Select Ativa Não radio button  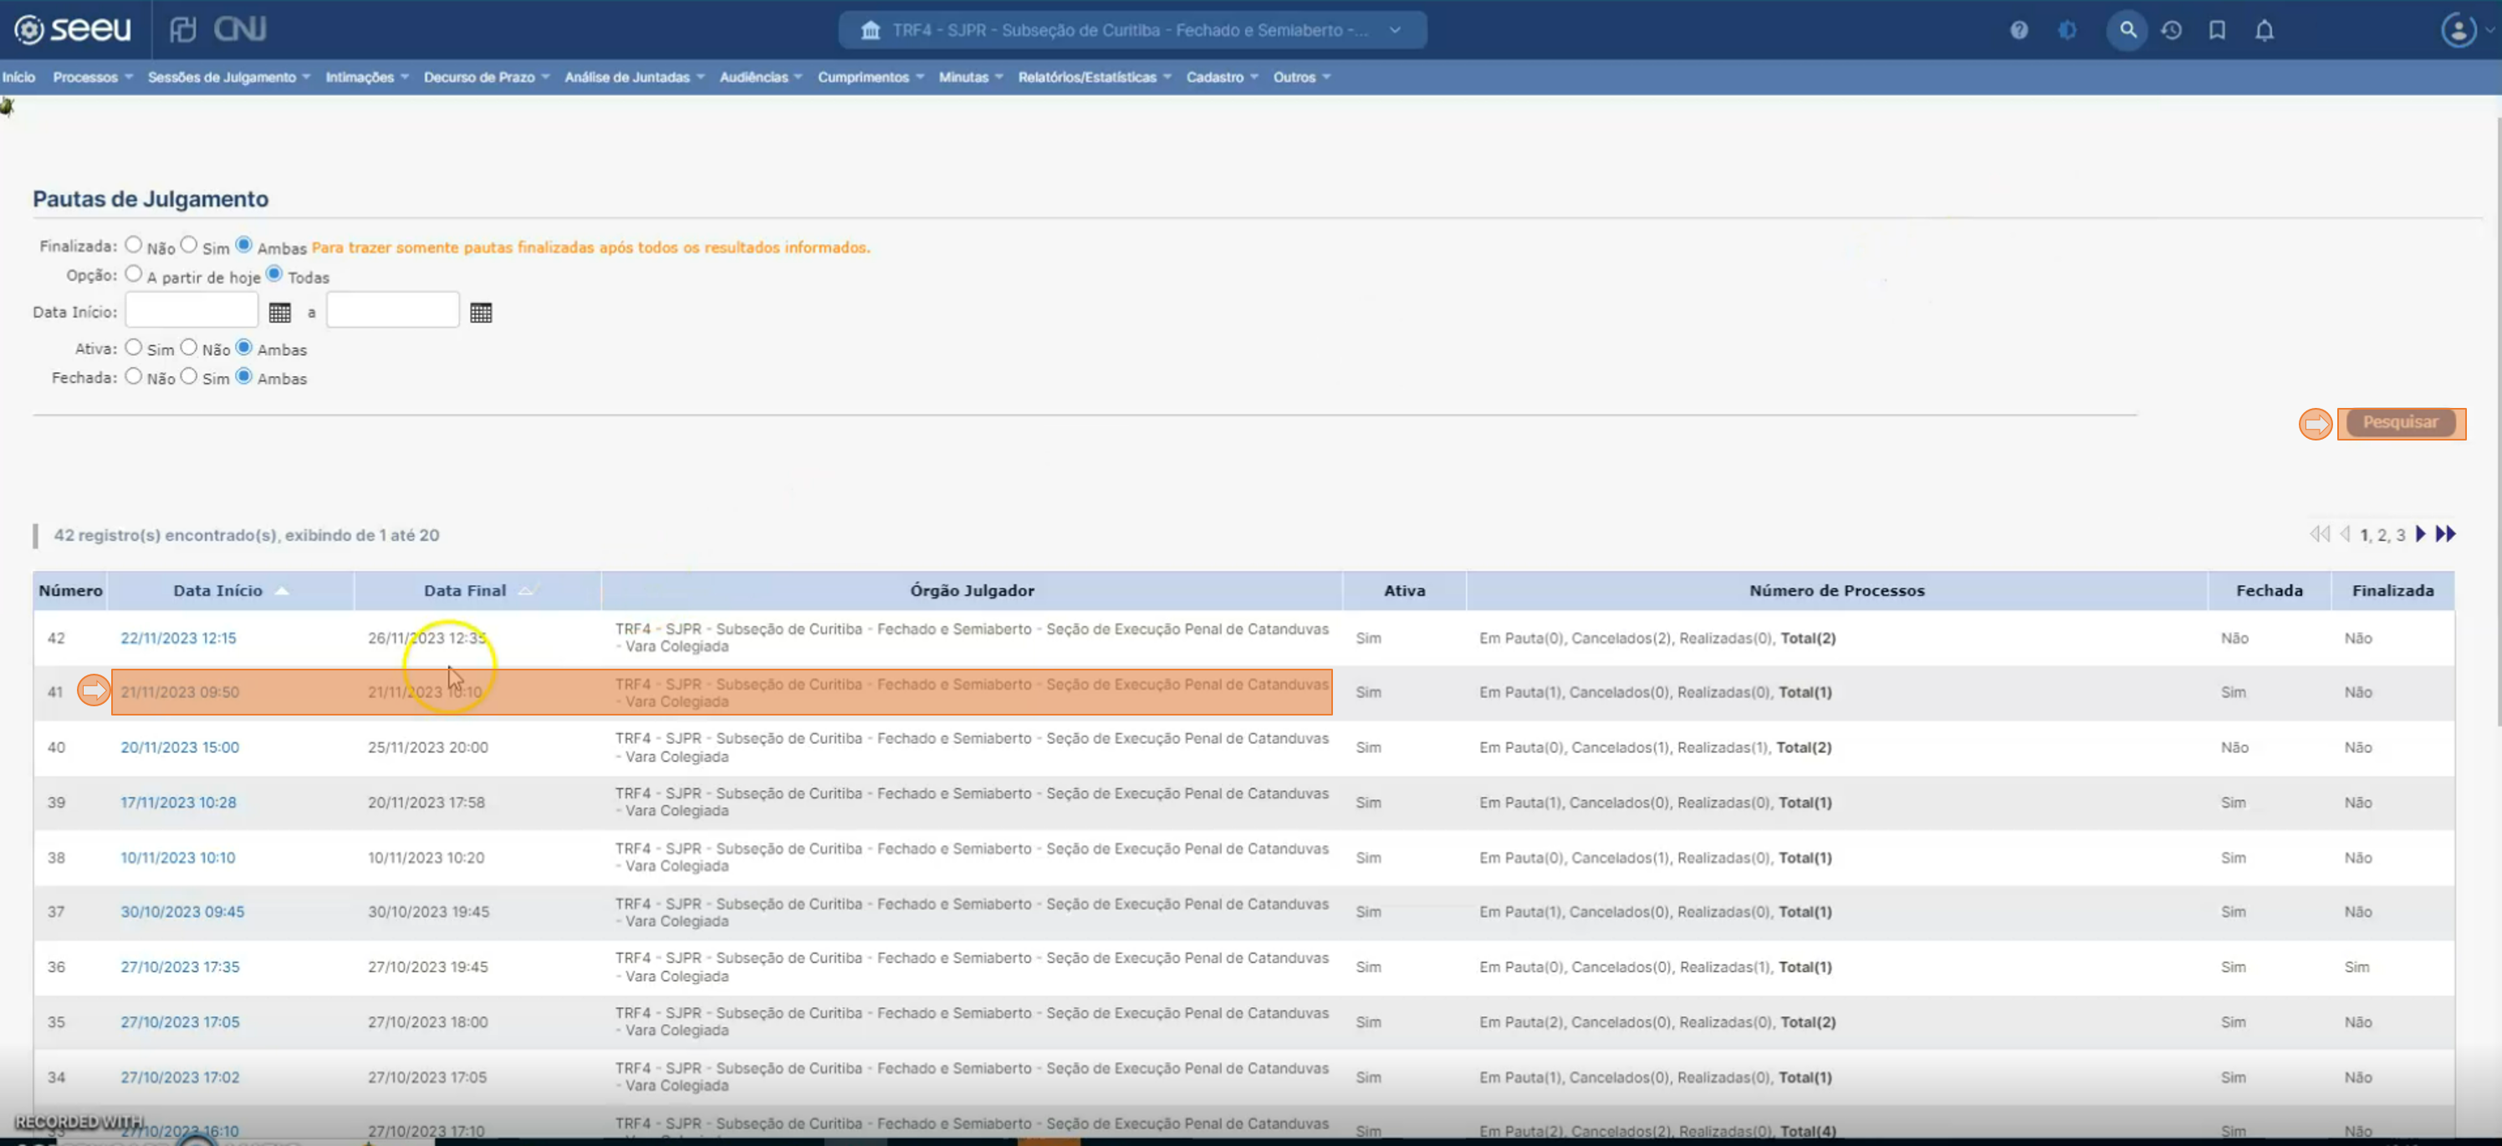click(x=188, y=348)
